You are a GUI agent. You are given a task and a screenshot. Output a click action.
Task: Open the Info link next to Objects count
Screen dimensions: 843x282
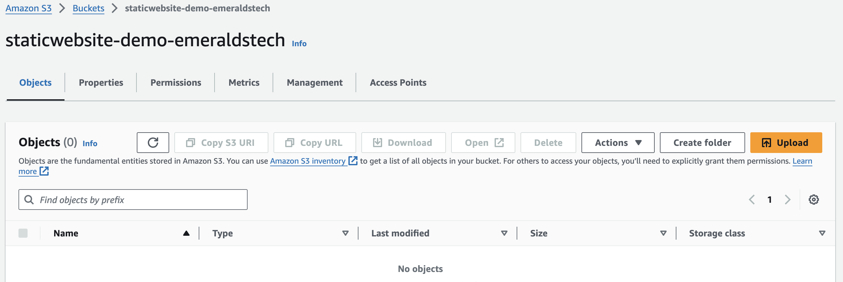(x=90, y=143)
